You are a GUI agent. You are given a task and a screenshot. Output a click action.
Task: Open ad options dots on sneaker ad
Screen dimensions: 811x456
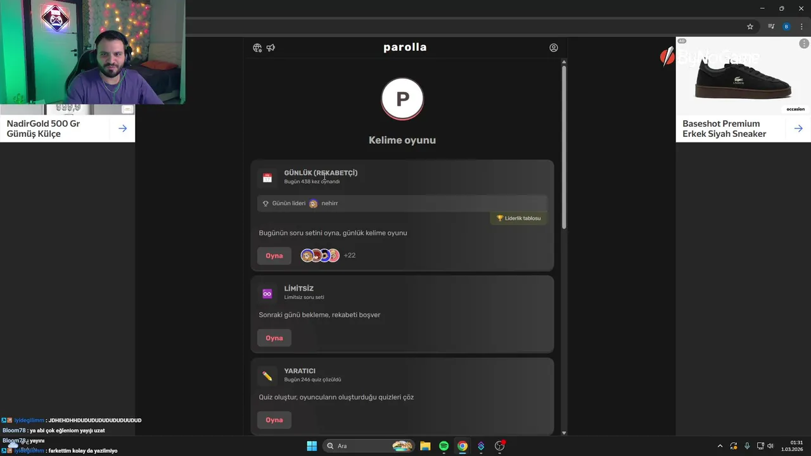click(x=804, y=44)
